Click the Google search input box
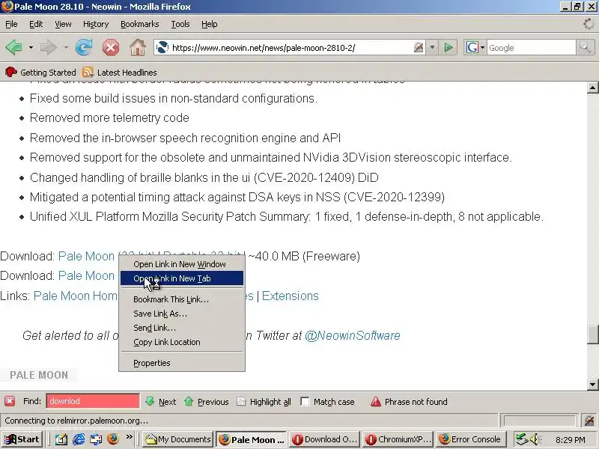This screenshot has height=449, width=599. tap(531, 48)
